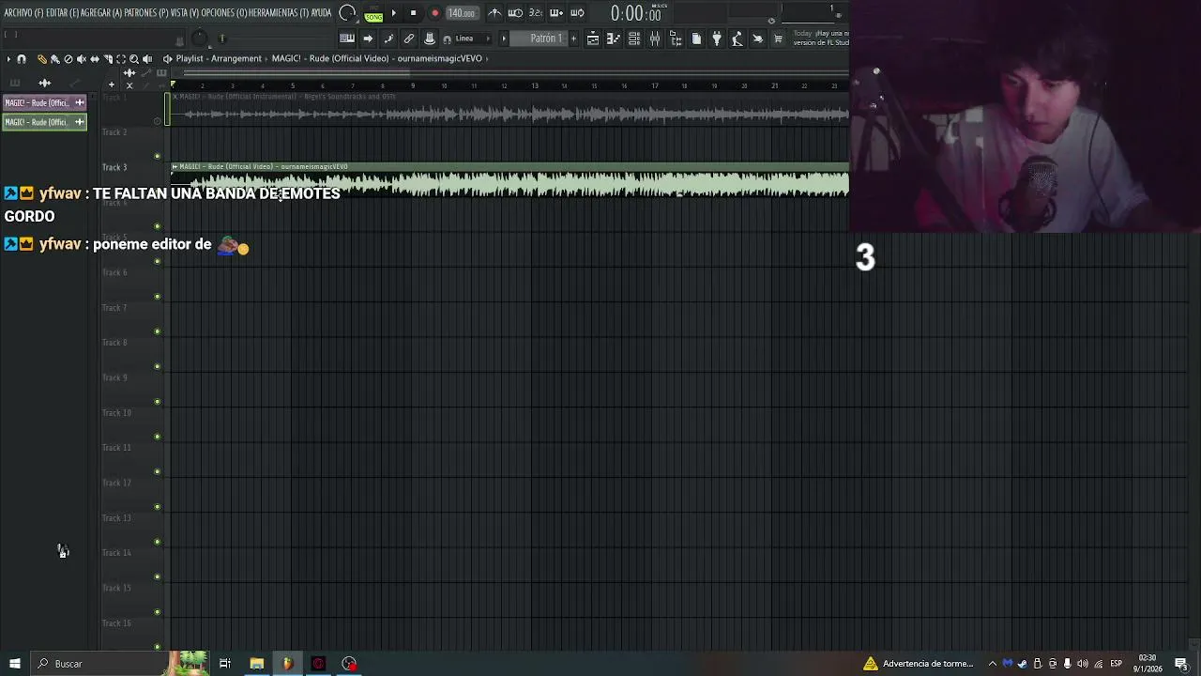Open the project picker pages icon
The image size is (1201, 676).
696,38
